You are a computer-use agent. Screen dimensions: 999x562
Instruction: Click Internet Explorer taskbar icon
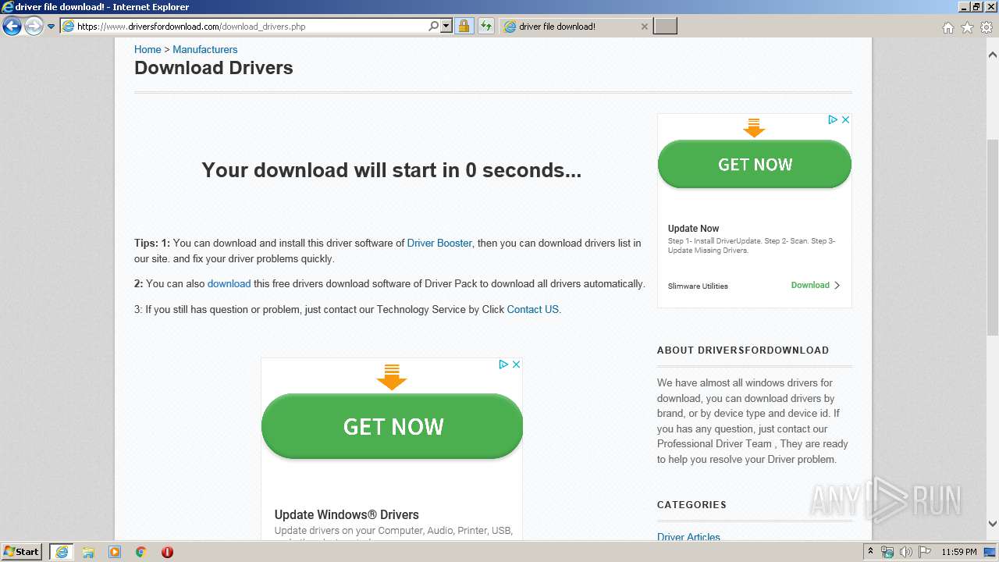(62, 552)
